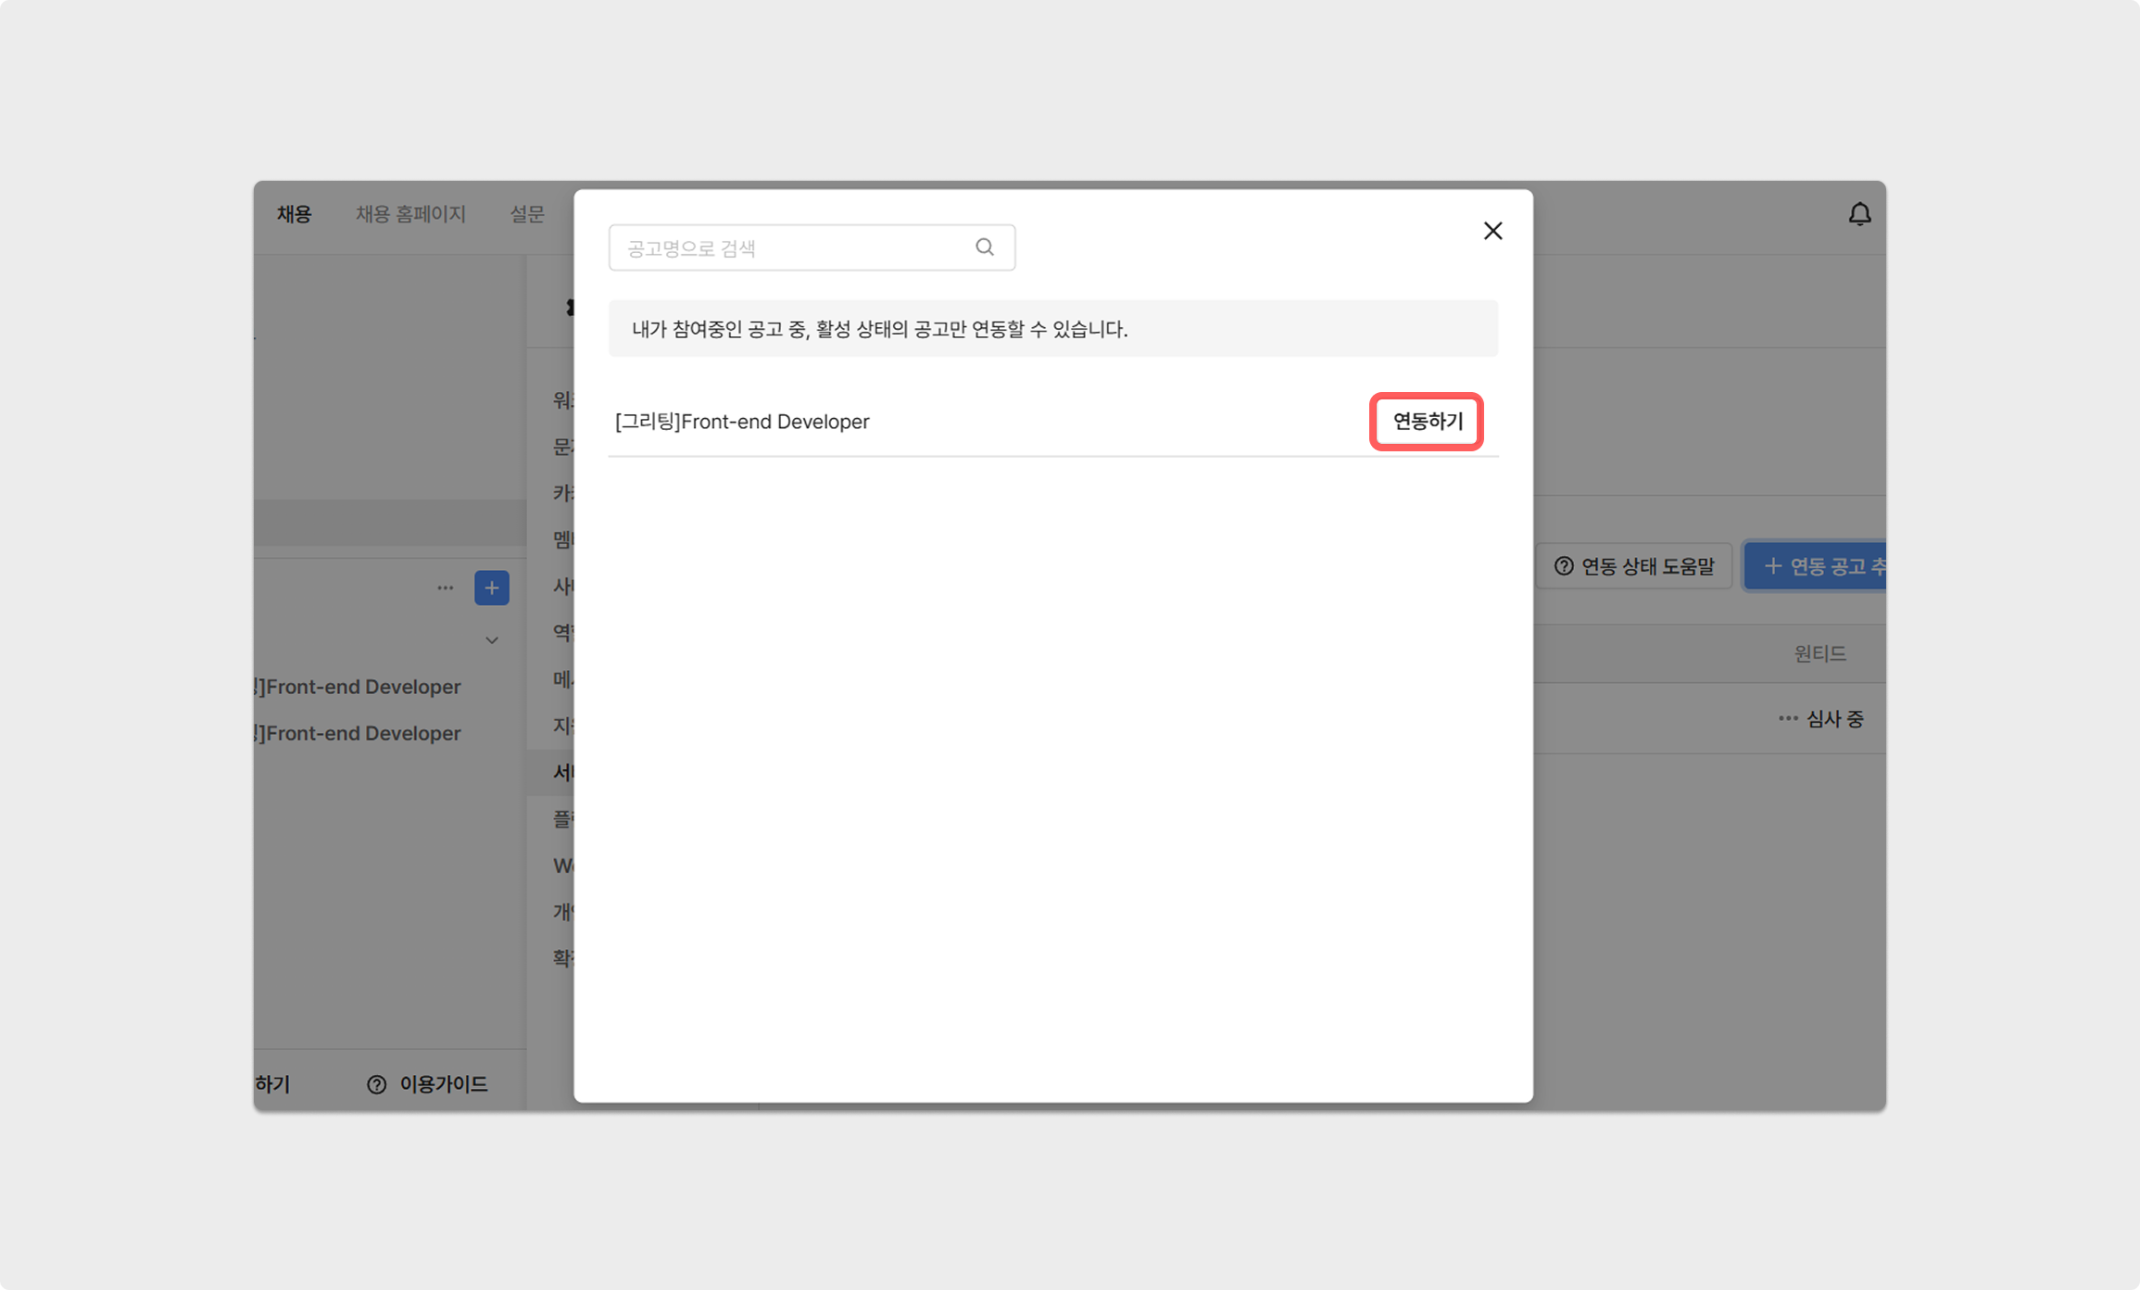Close the dialog with the X icon
The height and width of the screenshot is (1290, 2140).
tap(1492, 231)
